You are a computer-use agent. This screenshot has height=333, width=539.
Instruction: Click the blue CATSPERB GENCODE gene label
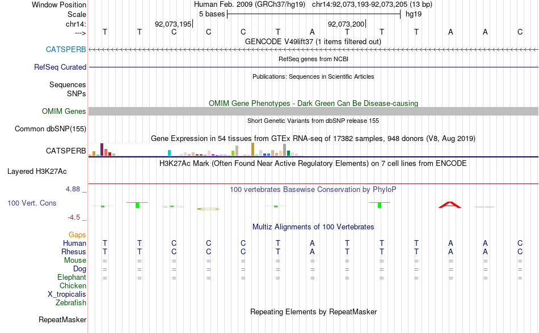point(66,49)
